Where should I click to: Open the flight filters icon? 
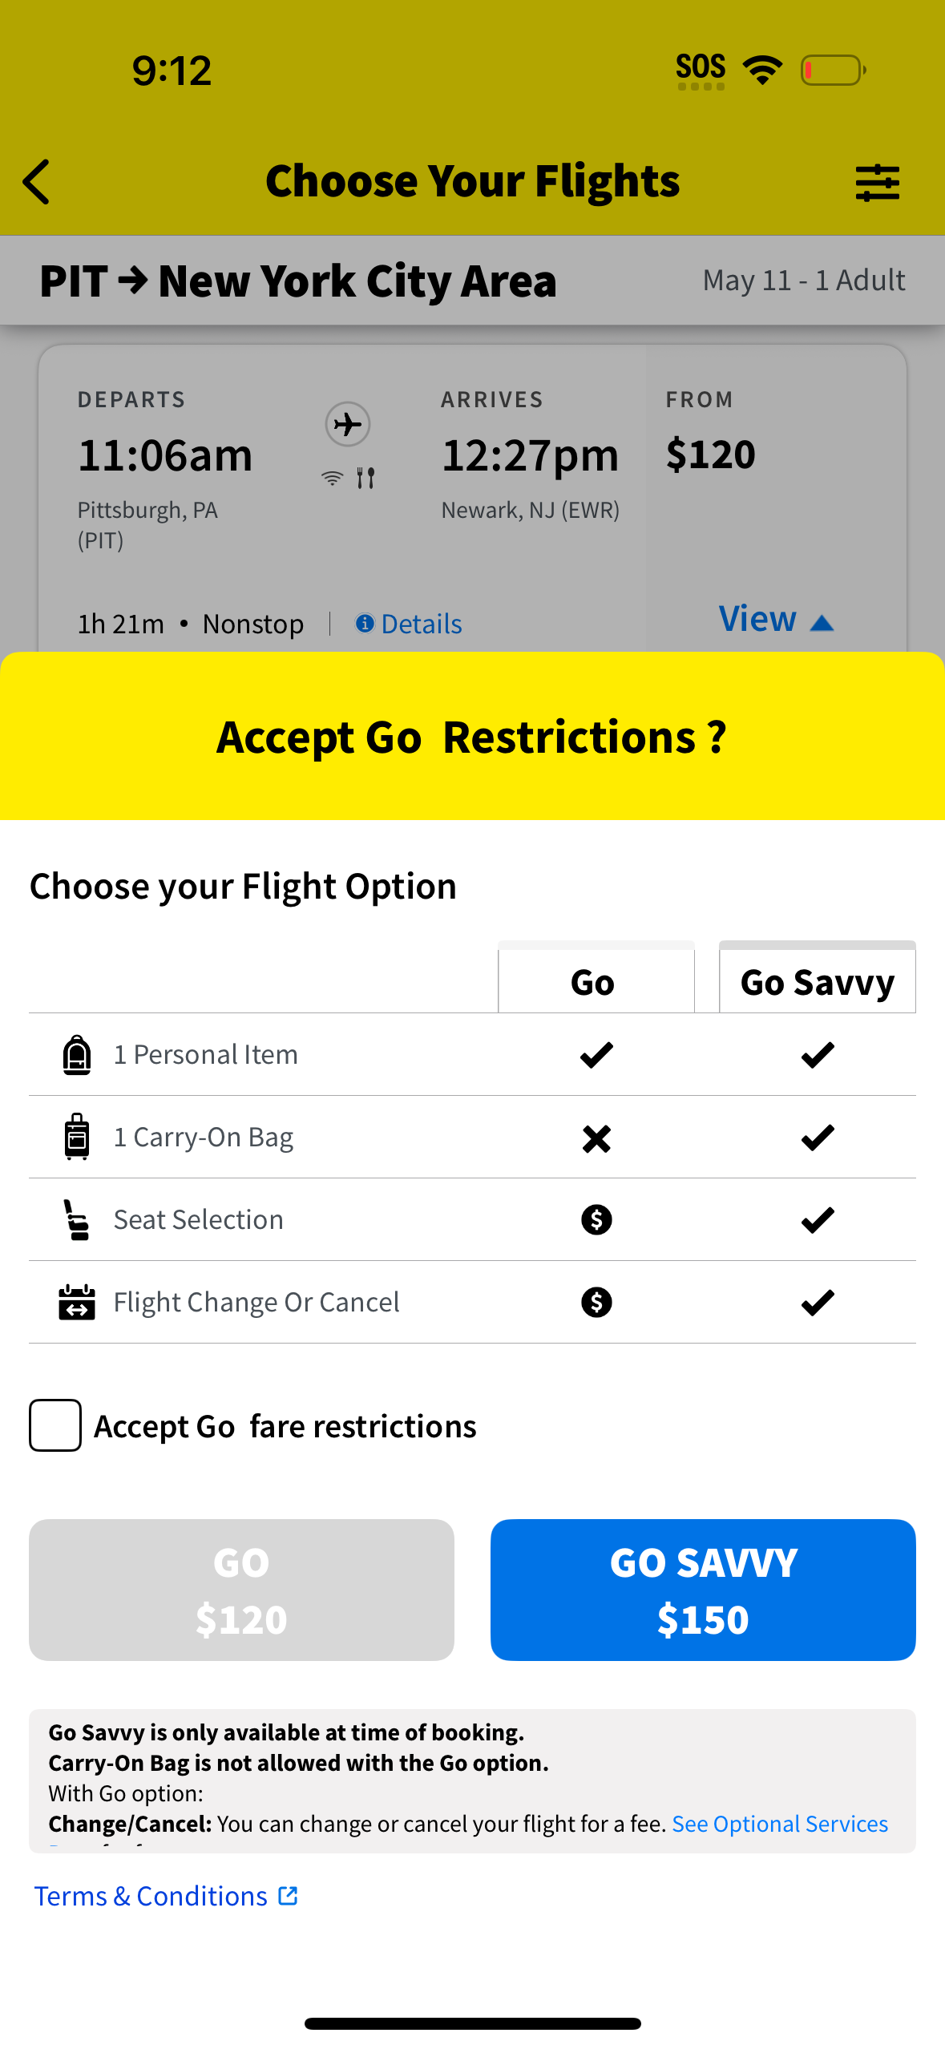878,182
